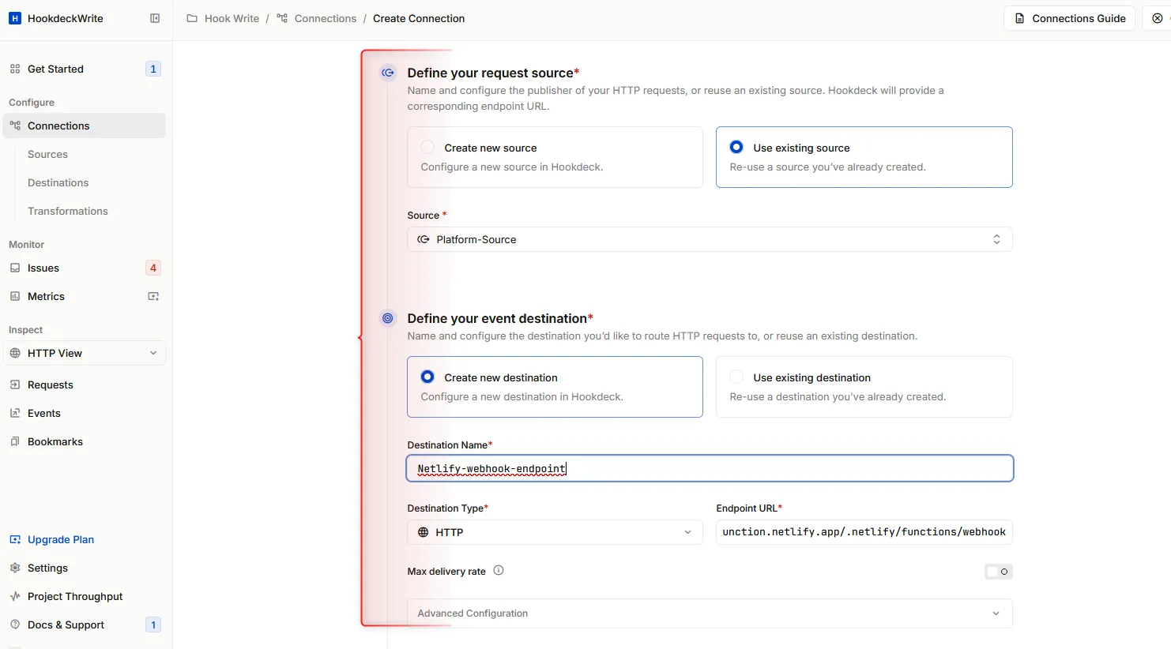Click the Docs & Support help icon
1171x649 pixels.
point(15,625)
